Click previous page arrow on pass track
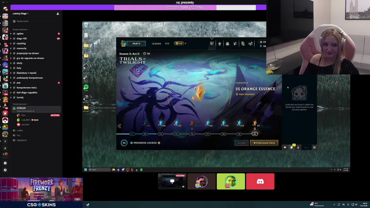The height and width of the screenshot is (208, 370). tap(119, 126)
